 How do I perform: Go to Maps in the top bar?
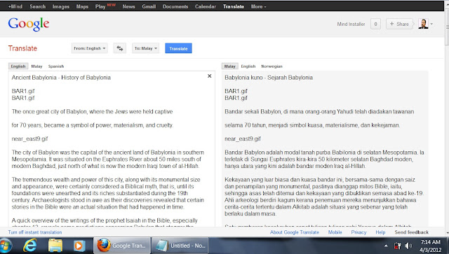(82, 6)
